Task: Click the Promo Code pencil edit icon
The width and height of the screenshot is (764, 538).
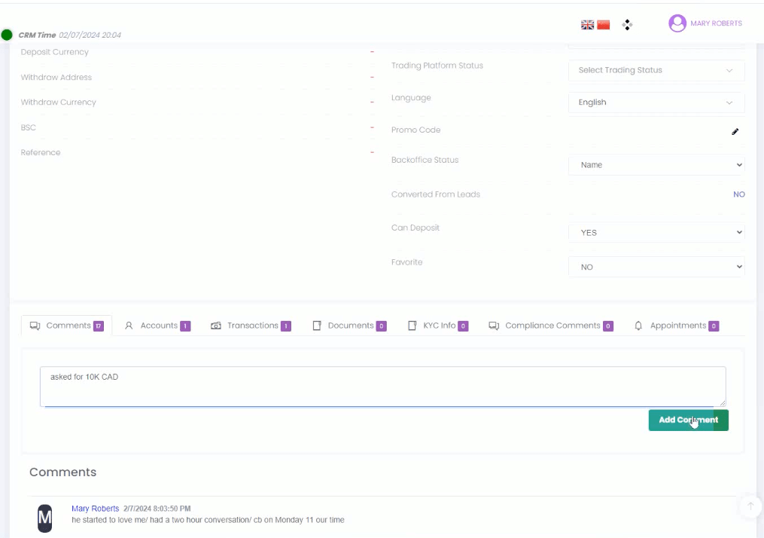Action: click(735, 131)
